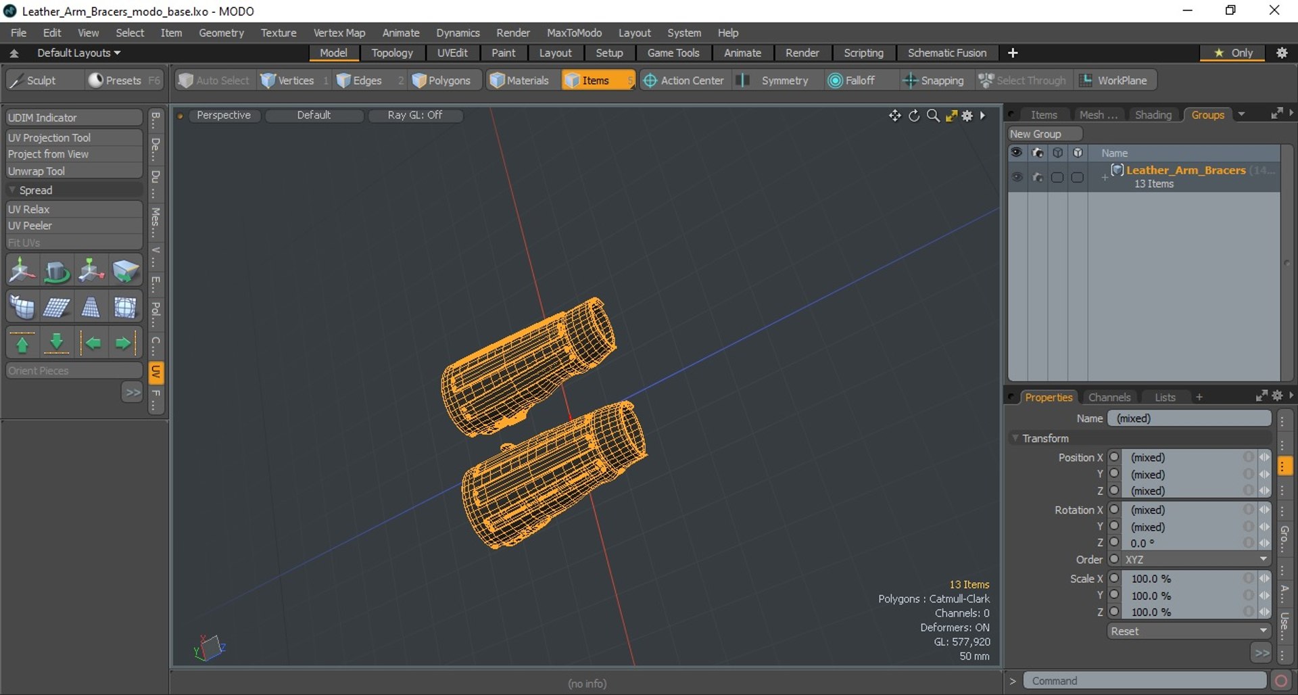Toggle visibility eye of Leather_Arm_Bracers group
The image size is (1298, 695).
1017,177
